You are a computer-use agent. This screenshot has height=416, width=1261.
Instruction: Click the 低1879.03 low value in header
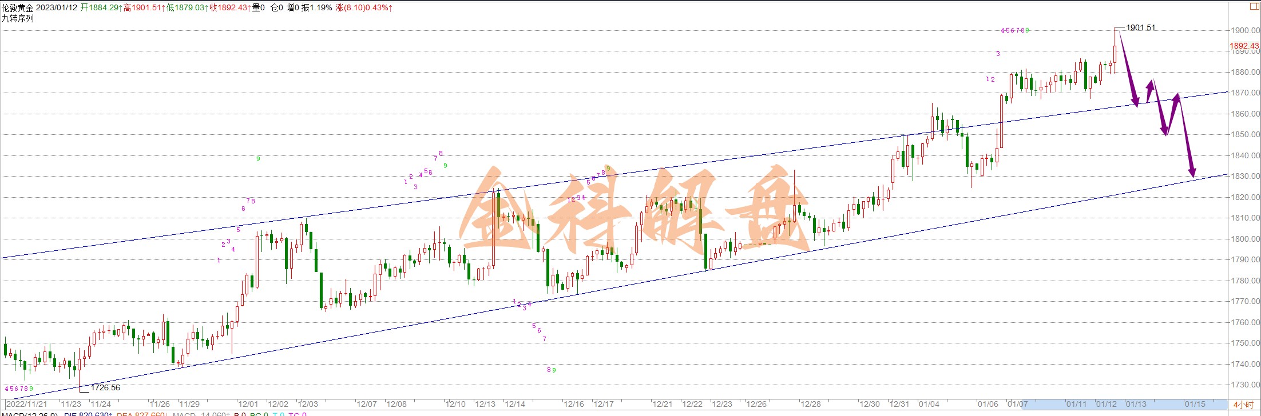pyautogui.click(x=188, y=8)
